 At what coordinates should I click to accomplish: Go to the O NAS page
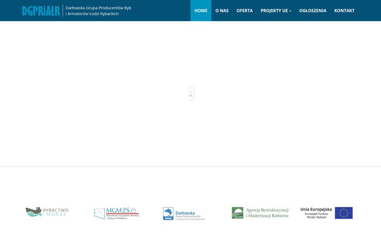[222, 11]
